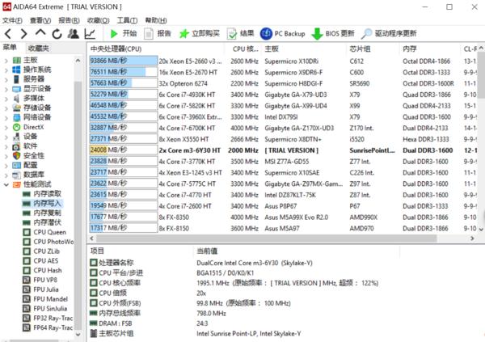485x342 pixels.
Task: Expand the 显示设备 tree node
Action: tap(6, 89)
